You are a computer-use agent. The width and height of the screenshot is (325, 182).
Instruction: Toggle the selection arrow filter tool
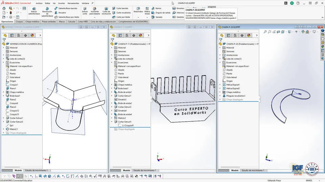pos(18,176)
